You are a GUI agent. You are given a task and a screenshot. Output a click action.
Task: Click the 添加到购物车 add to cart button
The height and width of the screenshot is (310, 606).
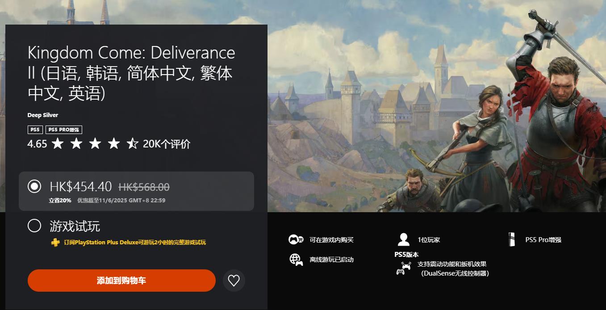click(121, 281)
